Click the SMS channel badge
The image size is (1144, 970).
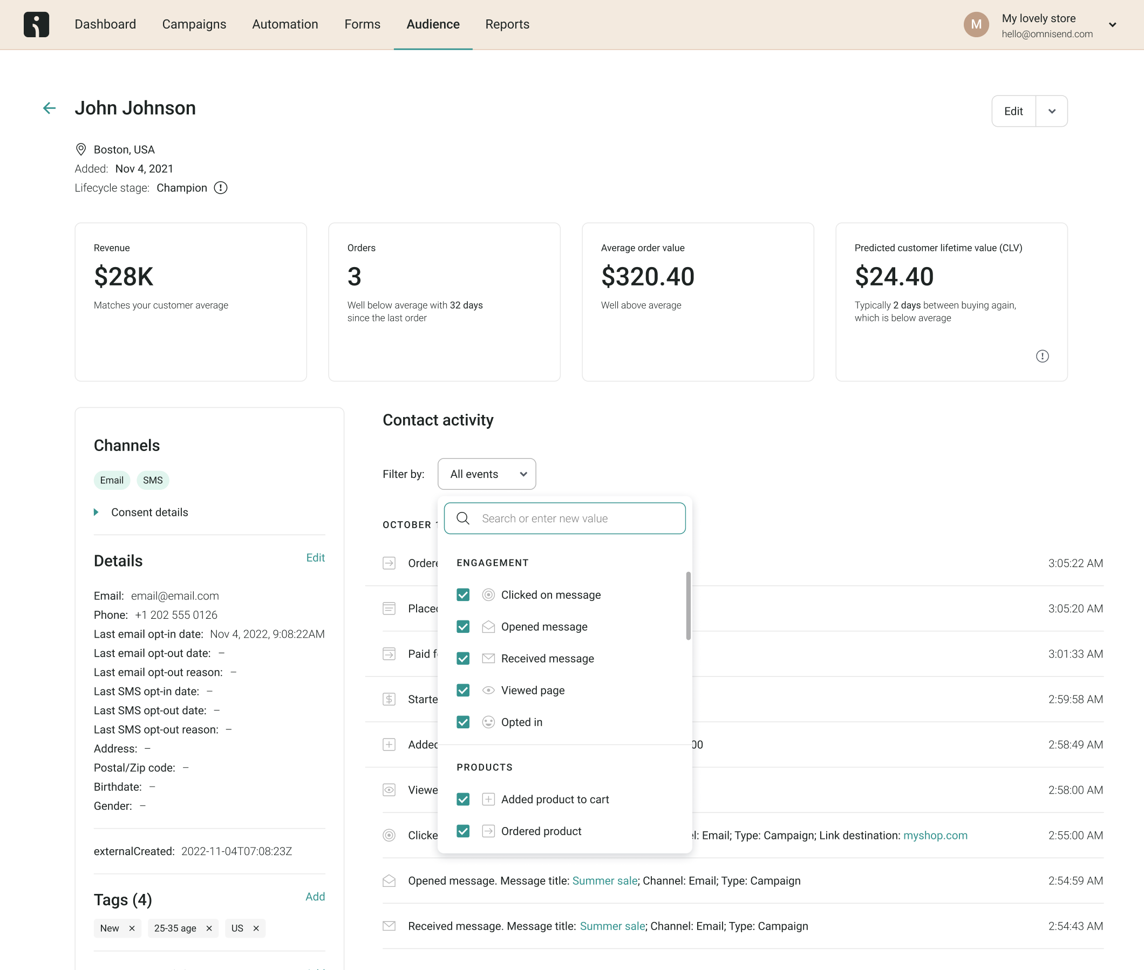tap(153, 481)
